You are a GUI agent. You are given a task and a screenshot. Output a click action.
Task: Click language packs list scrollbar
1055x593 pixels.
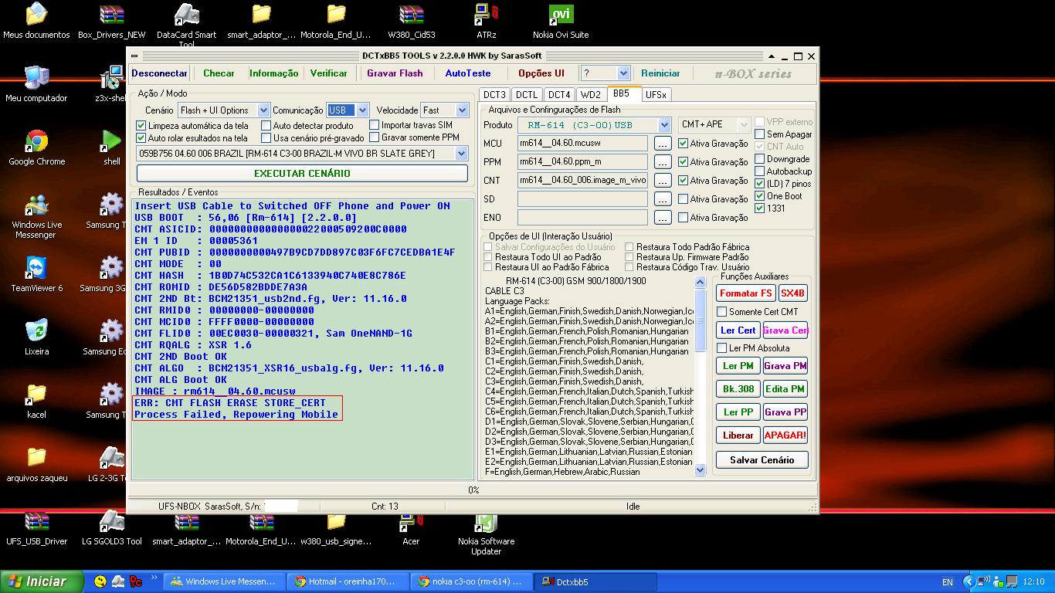coord(701,375)
